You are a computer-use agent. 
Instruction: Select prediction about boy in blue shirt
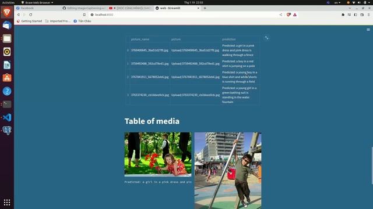click(240, 77)
